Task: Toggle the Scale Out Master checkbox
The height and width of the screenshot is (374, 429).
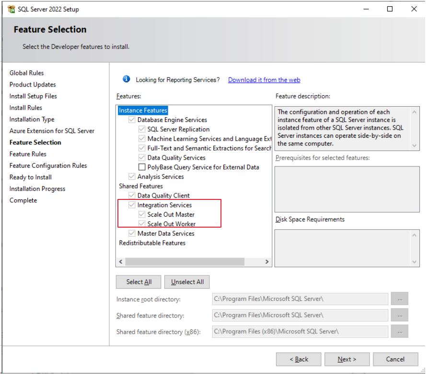Action: [142, 215]
